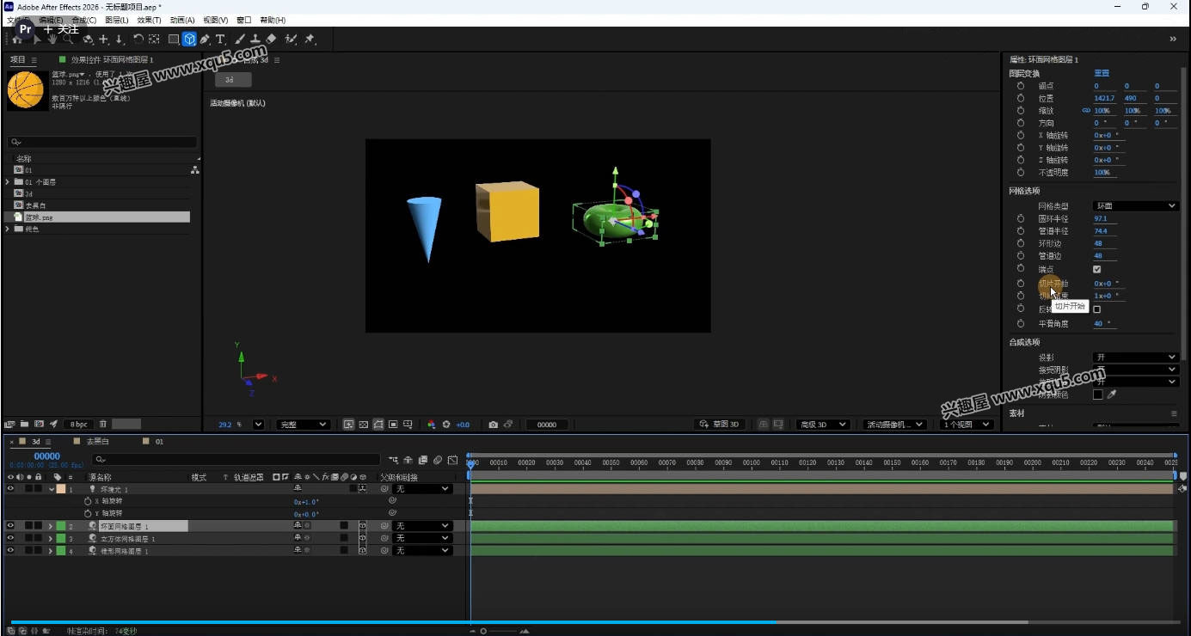The width and height of the screenshot is (1191, 636).
Task: Select the Type tool
Action: [x=220, y=40]
